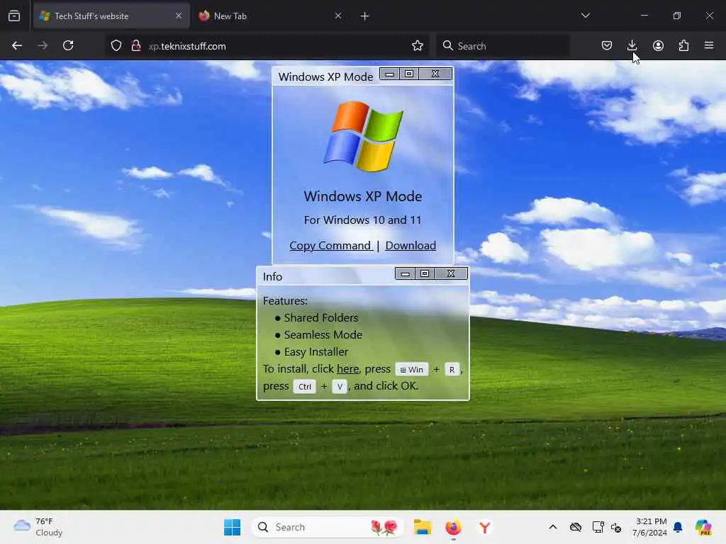Open the clock showing 3:21 PM
The image size is (726, 544).
[650, 527]
